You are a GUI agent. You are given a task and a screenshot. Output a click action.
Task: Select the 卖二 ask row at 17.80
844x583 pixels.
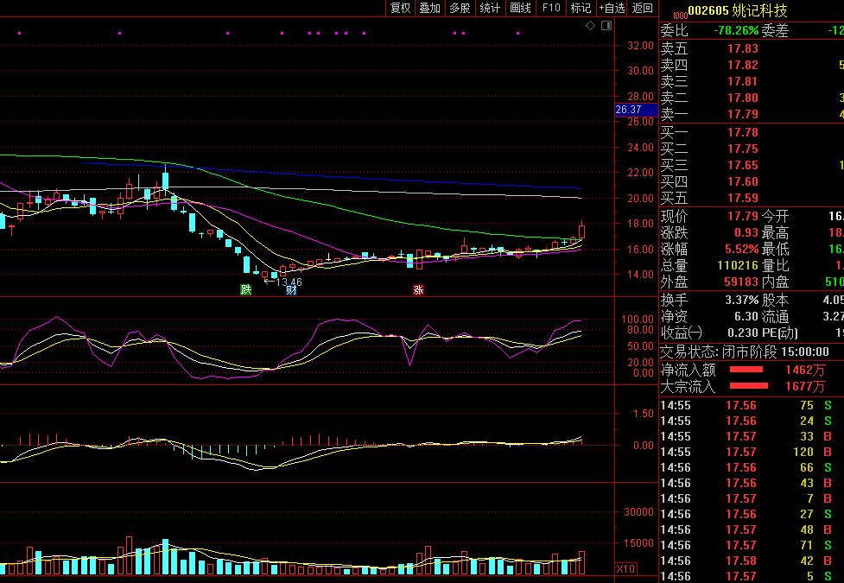[x=752, y=98]
